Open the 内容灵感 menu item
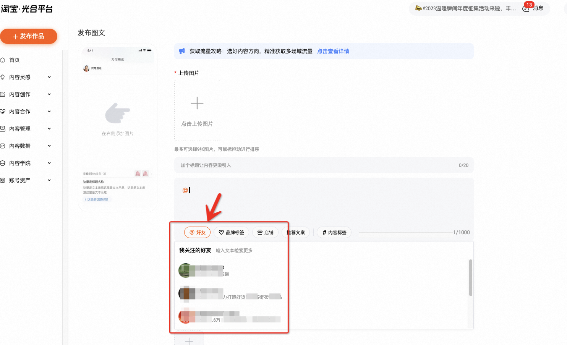This screenshot has width=567, height=345. pos(20,77)
